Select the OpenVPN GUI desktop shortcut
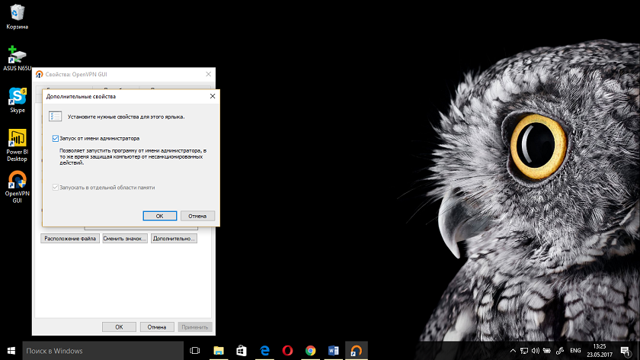 [x=17, y=187]
